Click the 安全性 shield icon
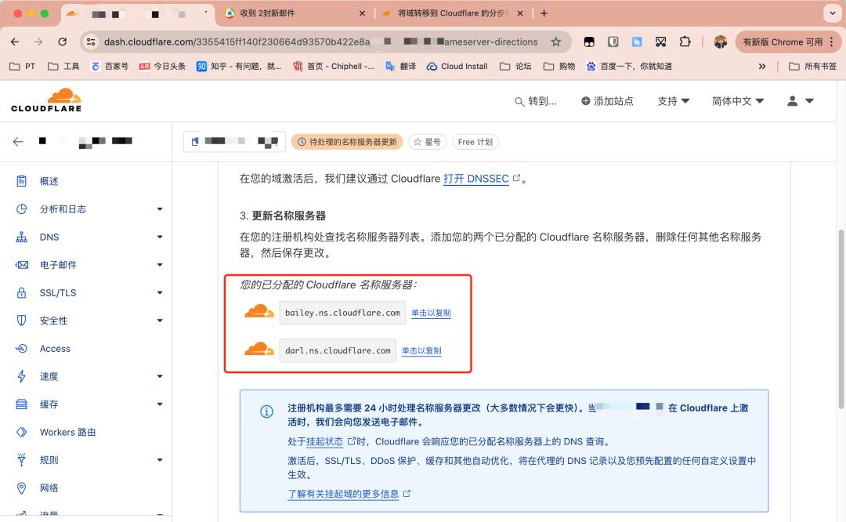Image resolution: width=846 pixels, height=522 pixels. 22,321
